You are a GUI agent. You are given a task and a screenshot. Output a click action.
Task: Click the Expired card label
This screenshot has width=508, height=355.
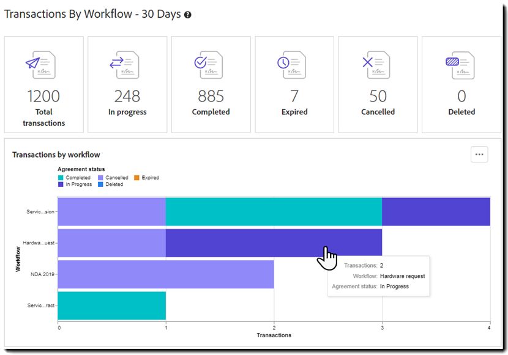(294, 112)
